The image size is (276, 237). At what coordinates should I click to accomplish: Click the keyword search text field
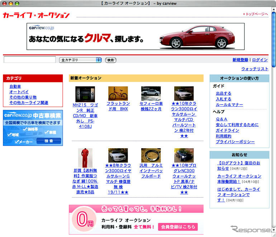30,60
